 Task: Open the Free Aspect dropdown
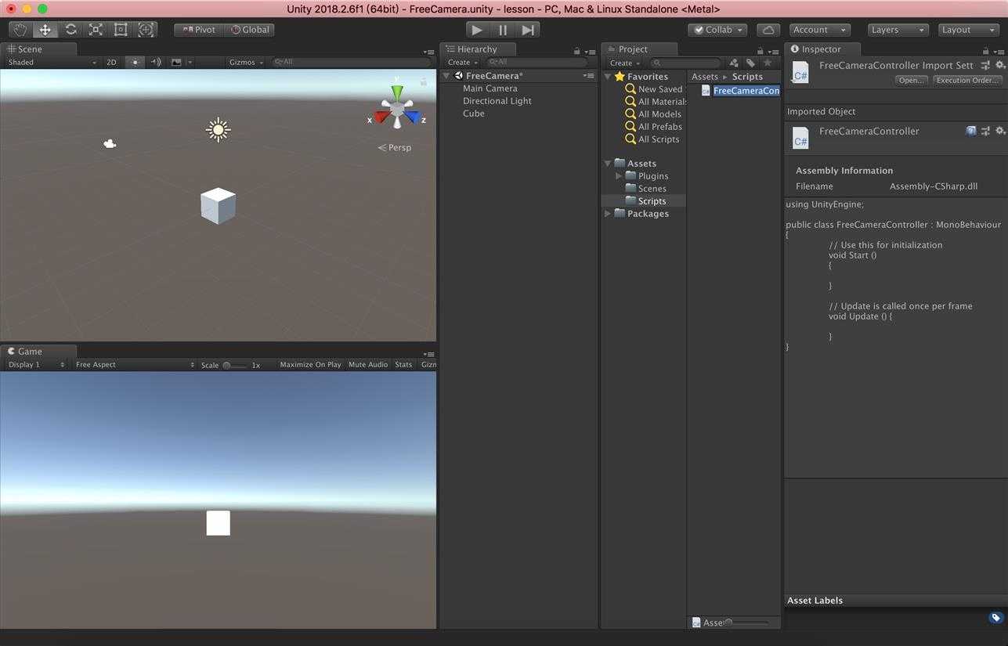135,365
